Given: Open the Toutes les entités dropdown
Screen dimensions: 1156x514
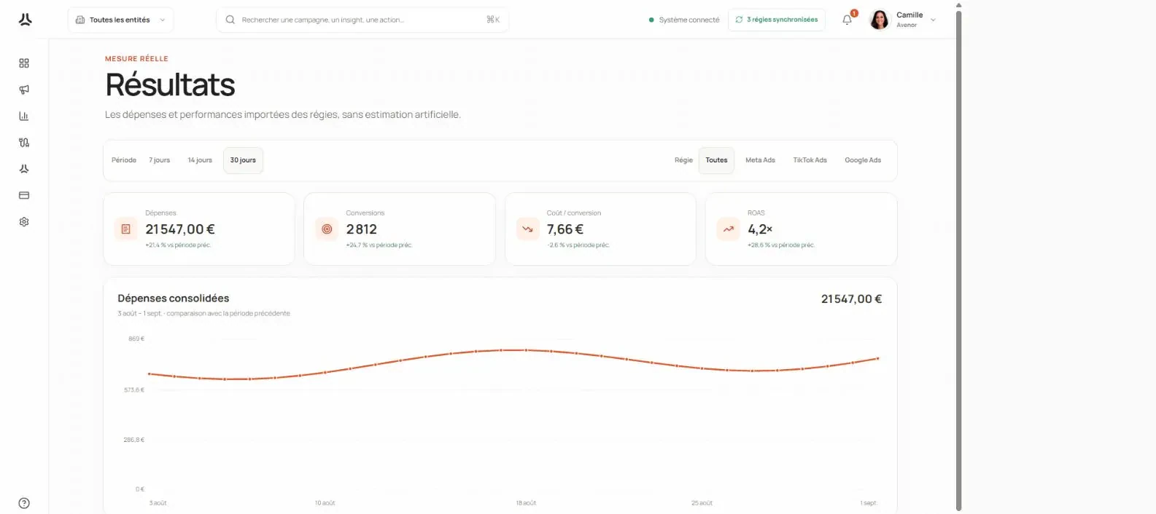Looking at the screenshot, I should [x=120, y=20].
